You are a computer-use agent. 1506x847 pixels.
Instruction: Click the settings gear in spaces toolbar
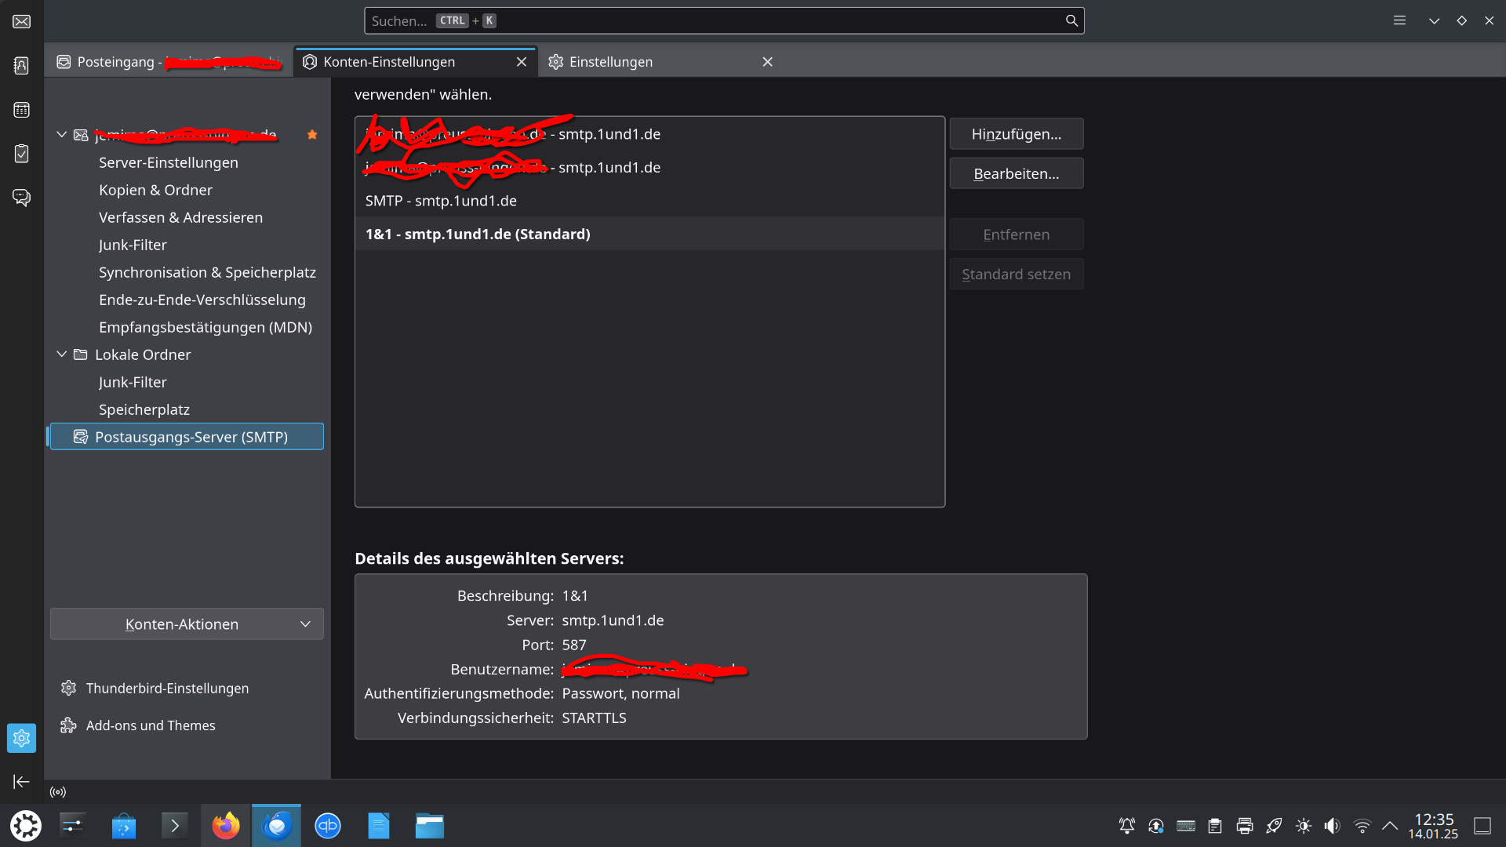[x=21, y=738]
